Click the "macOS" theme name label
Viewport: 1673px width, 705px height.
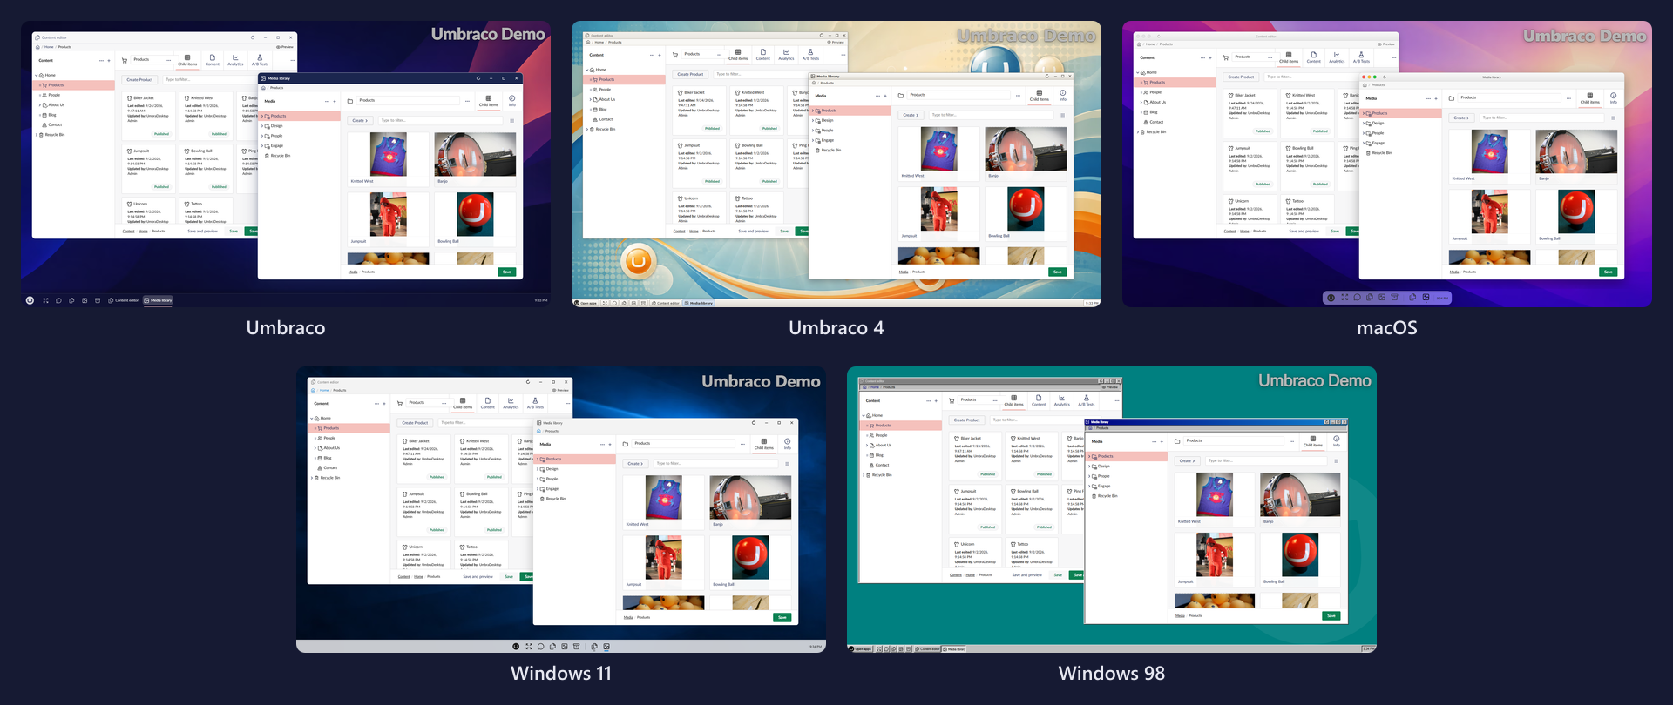point(1387,328)
